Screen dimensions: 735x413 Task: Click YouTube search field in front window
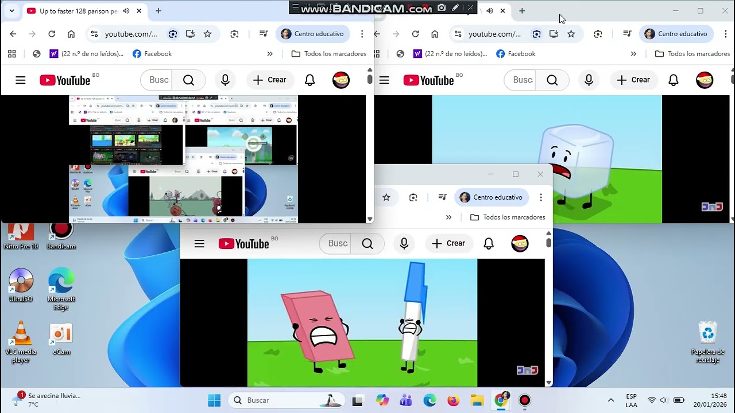[335, 244]
